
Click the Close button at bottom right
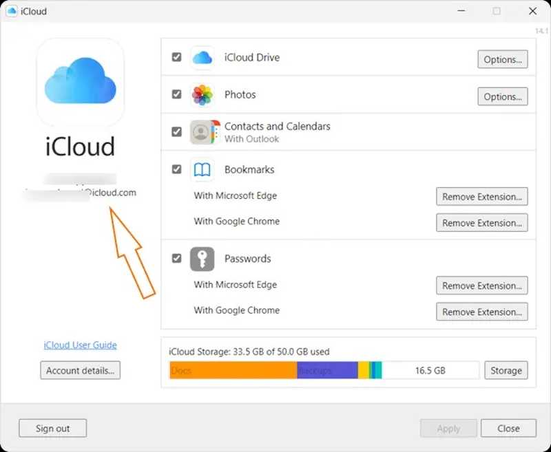tap(508, 428)
